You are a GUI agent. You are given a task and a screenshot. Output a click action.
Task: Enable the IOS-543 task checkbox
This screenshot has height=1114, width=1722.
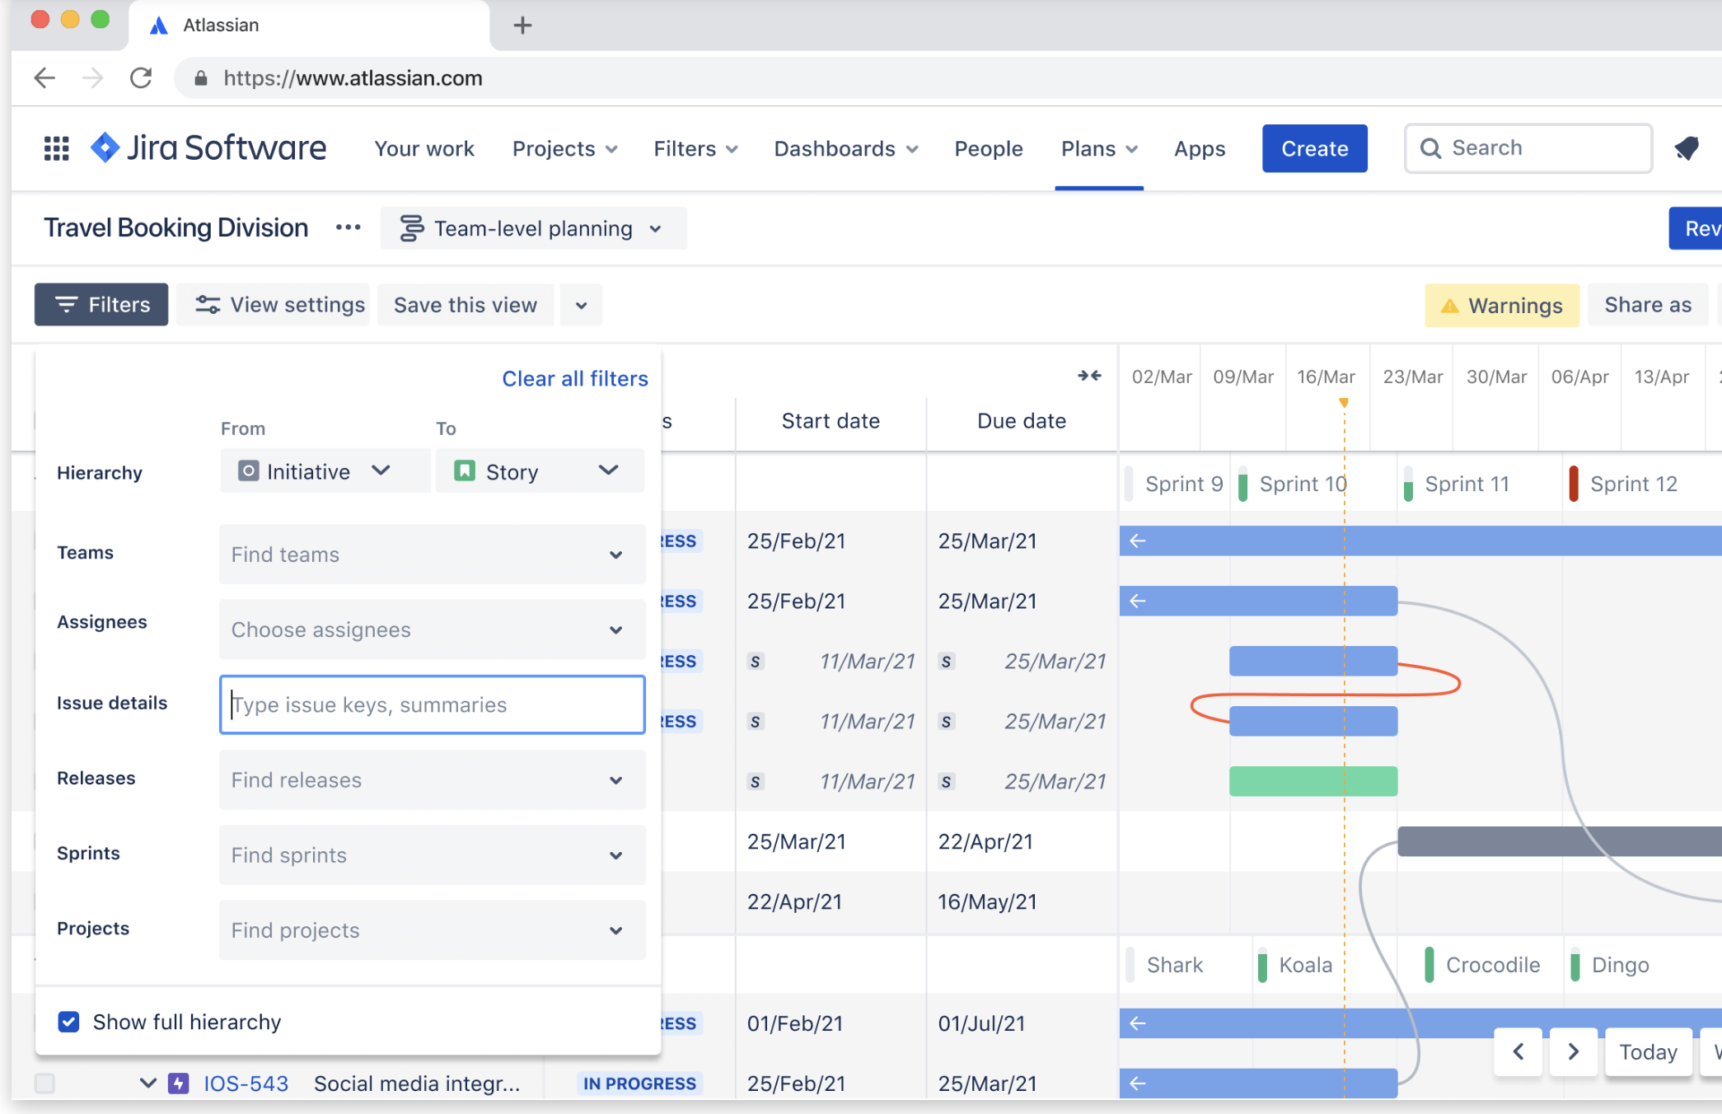(x=43, y=1083)
